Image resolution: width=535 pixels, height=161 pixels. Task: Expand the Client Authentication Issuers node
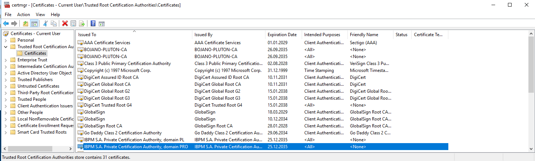(x=6, y=106)
